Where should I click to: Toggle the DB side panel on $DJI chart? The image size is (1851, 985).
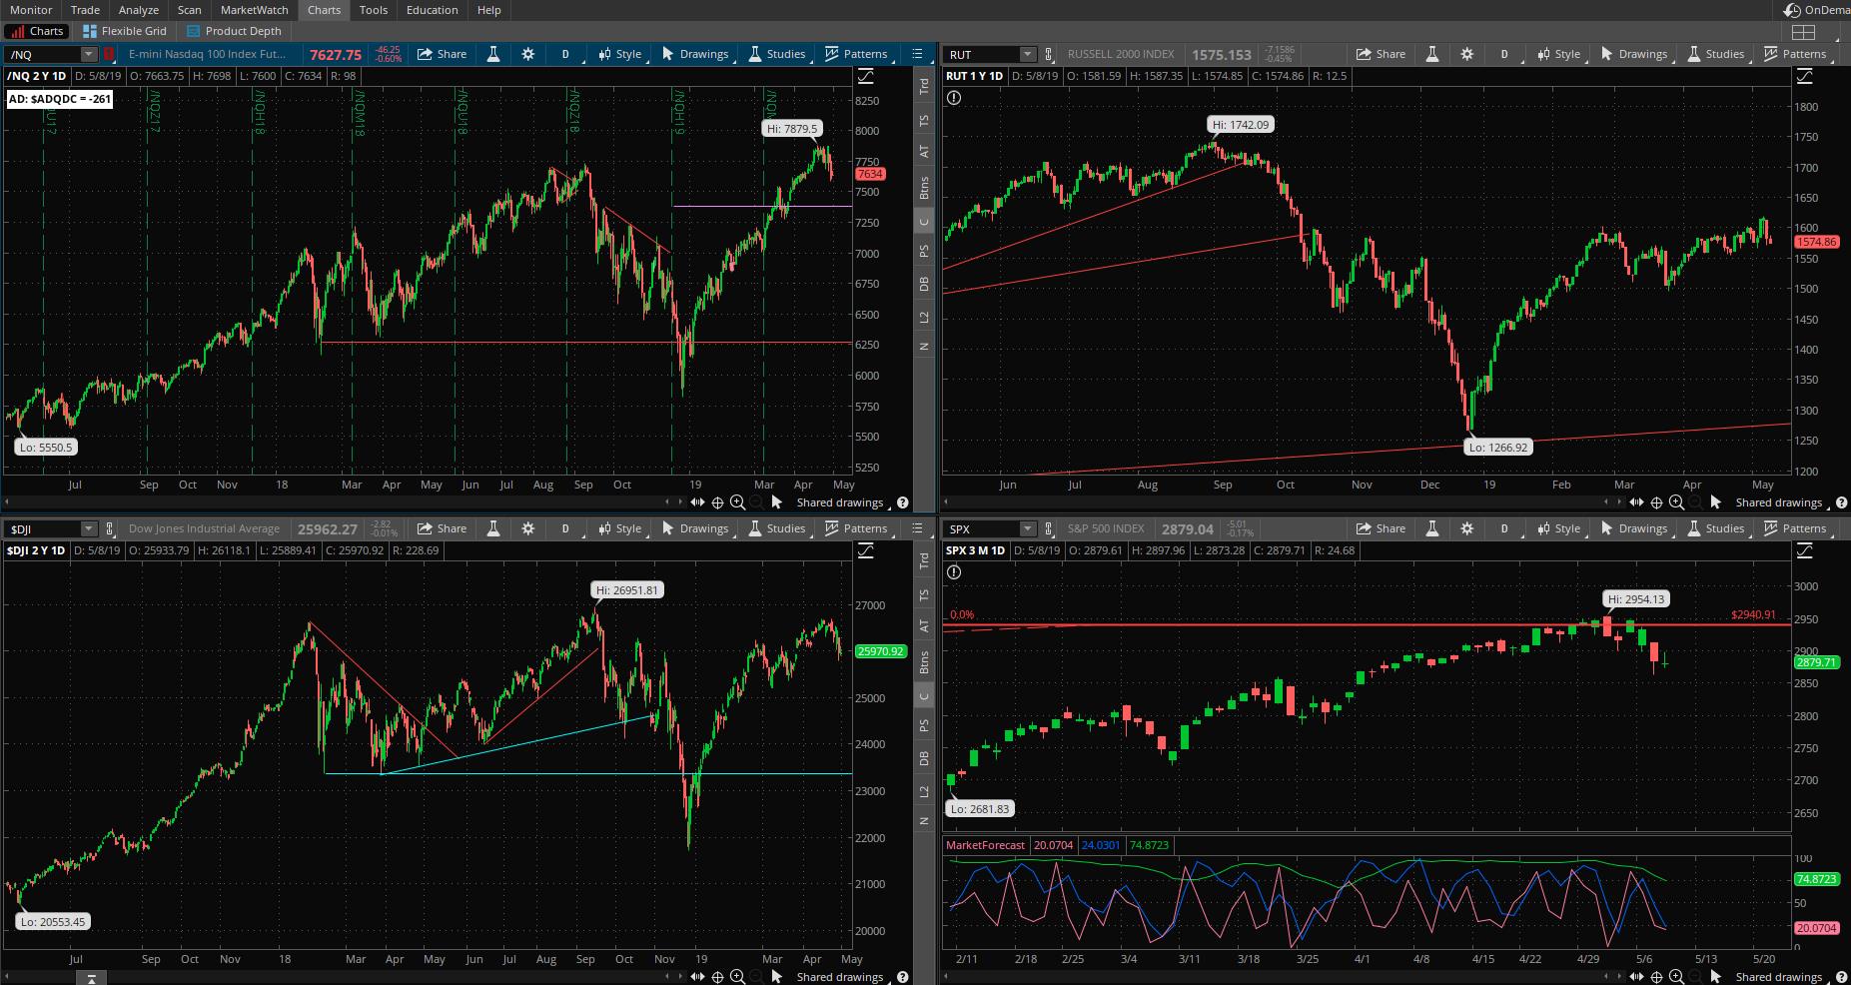pos(924,759)
